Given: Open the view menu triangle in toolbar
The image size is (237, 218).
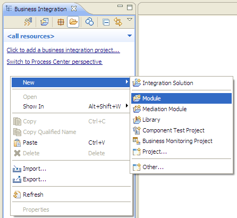Looking at the screenshot, I should (x=130, y=20).
